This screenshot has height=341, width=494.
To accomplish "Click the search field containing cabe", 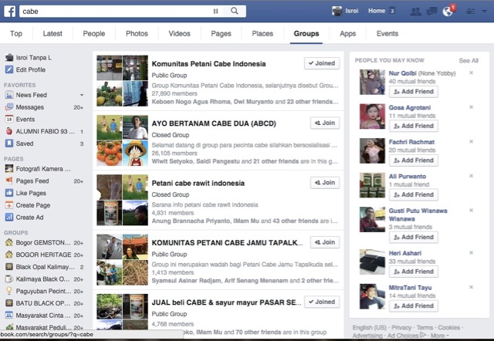I will pos(116,12).
